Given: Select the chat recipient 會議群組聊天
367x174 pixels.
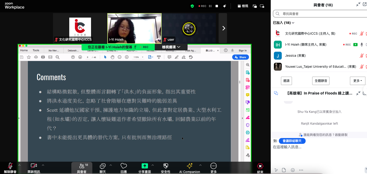Looking at the screenshot, I should point(292,141).
